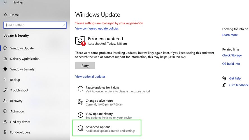Click the Windows Security shield icon

coord(5,69)
